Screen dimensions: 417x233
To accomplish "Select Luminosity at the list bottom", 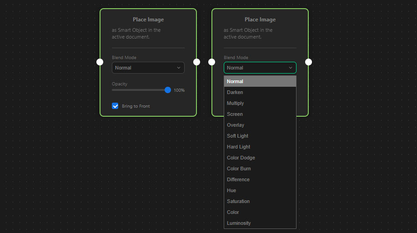I will click(260, 223).
